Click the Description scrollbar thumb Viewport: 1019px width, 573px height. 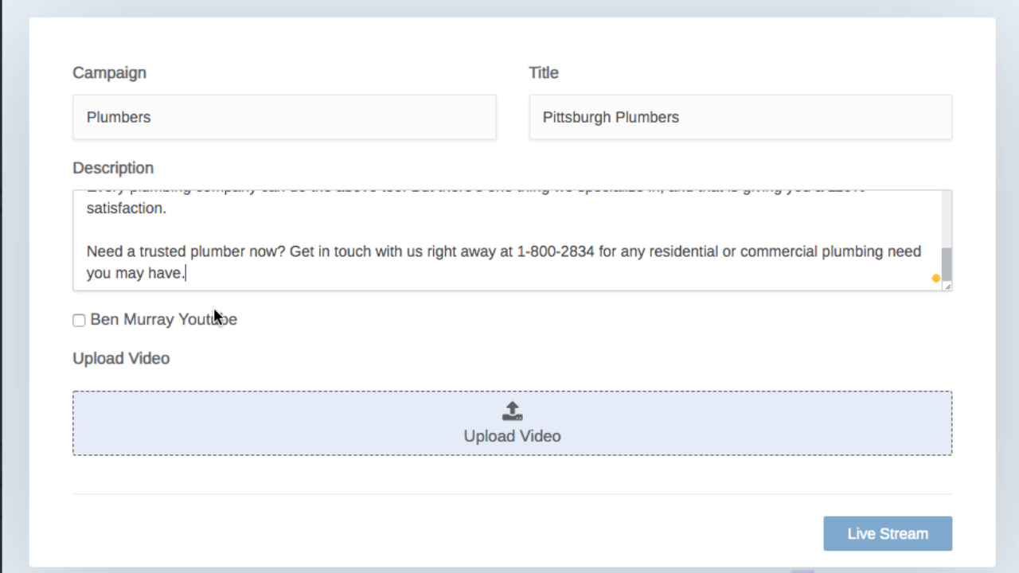click(x=947, y=264)
